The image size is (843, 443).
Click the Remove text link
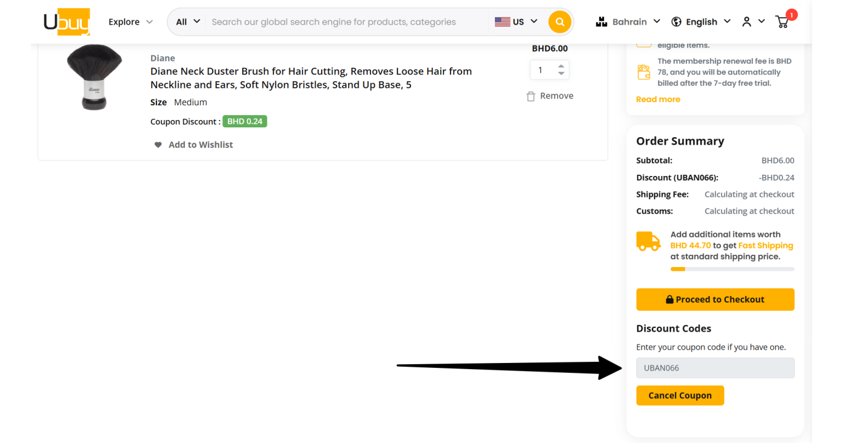click(x=556, y=96)
